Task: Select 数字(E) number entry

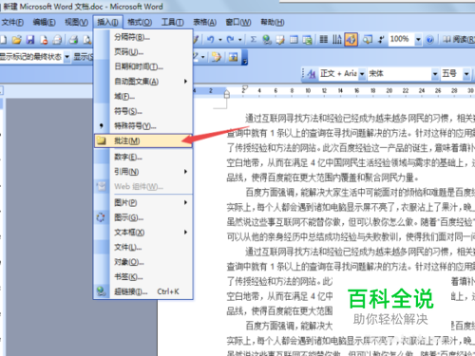Action: (x=143, y=157)
